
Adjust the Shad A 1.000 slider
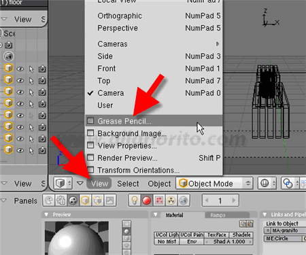point(228,241)
